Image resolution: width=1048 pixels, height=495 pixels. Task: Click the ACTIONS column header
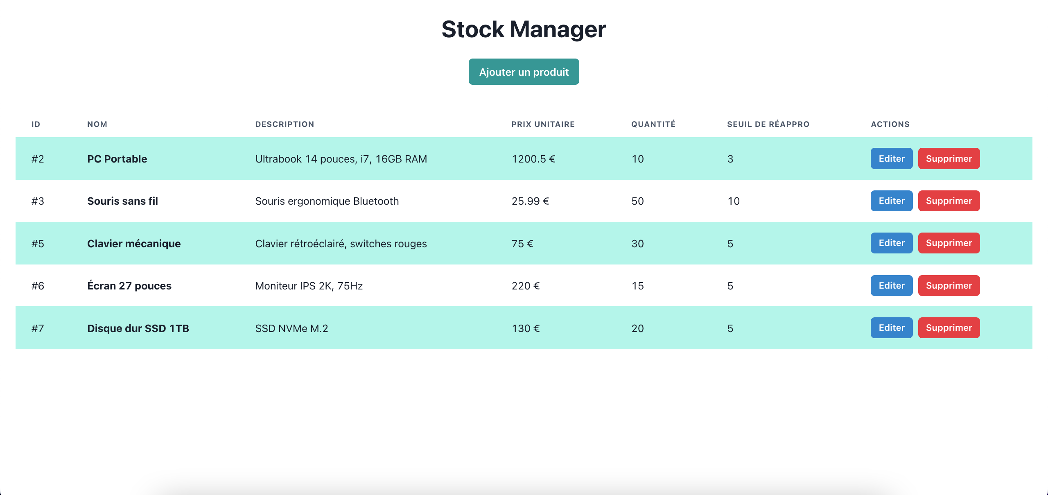pos(890,124)
